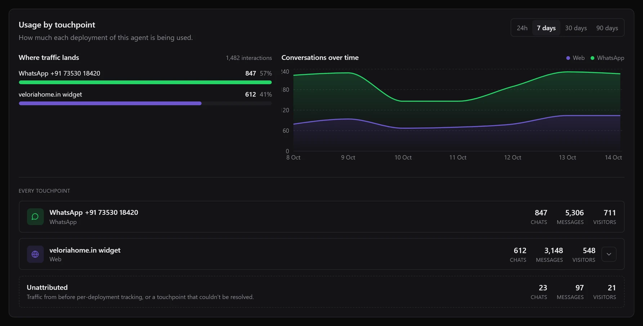
Task: Toggle the Web series in chart legend
Action: 575,58
